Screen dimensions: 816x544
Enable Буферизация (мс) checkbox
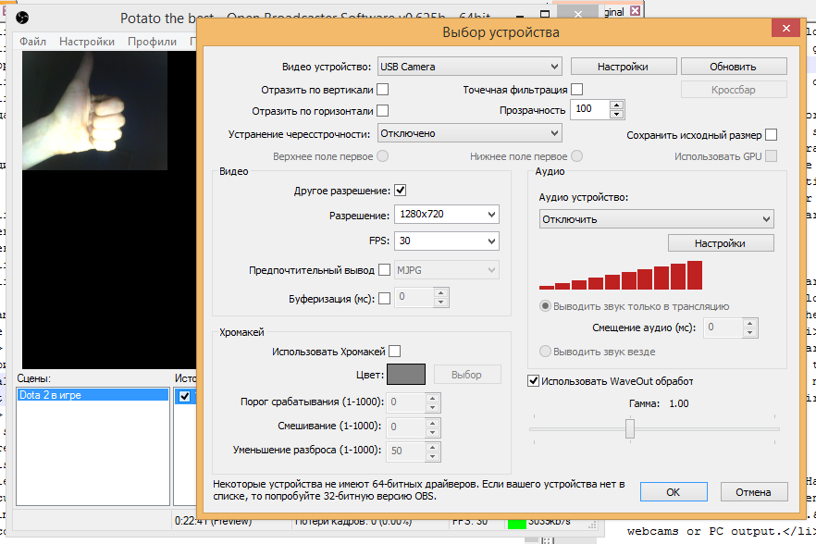385,298
